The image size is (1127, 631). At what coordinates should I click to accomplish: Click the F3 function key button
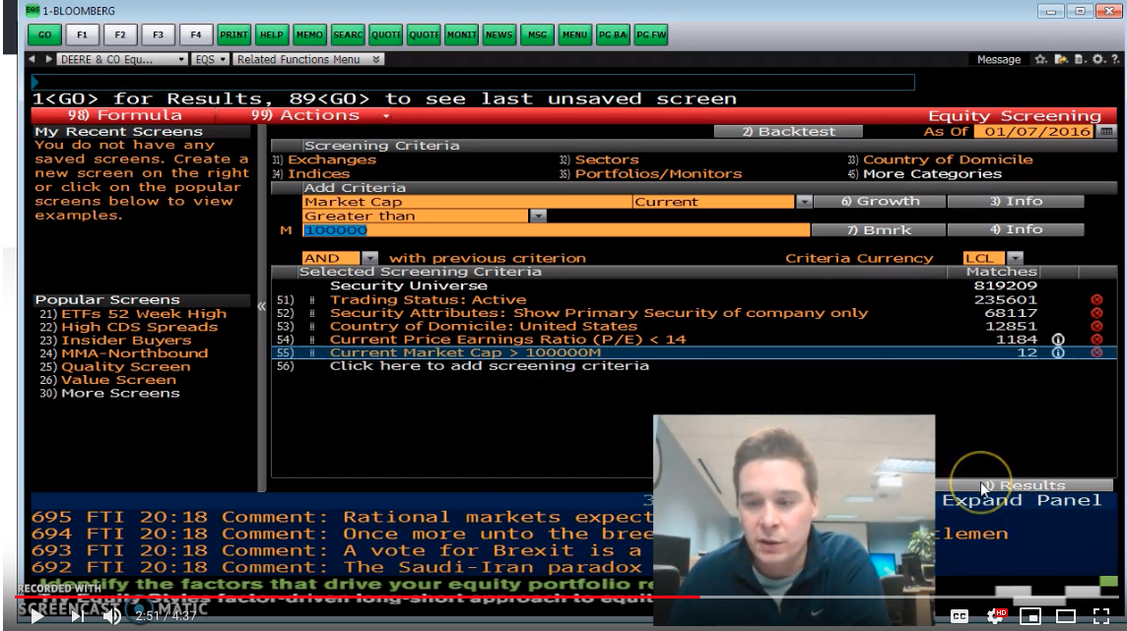(159, 34)
